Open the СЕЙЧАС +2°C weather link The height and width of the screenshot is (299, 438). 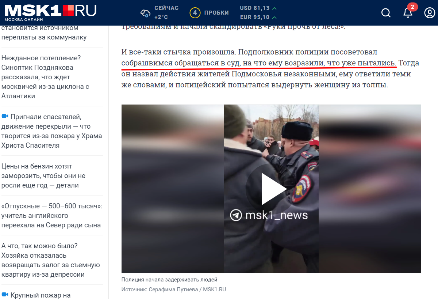pyautogui.click(x=166, y=13)
